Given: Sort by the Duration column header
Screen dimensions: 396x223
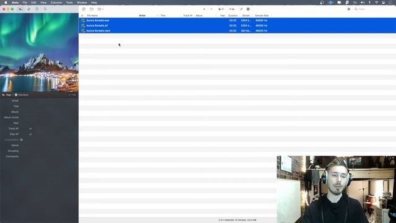Looking at the screenshot, I should [x=233, y=15].
